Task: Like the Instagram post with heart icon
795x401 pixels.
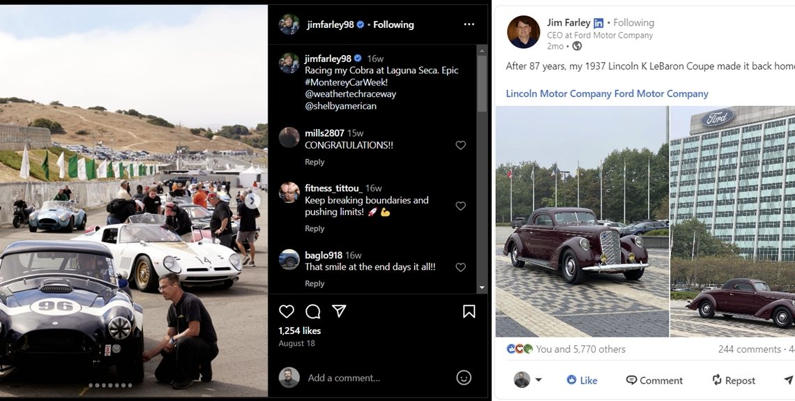Action: (x=286, y=311)
